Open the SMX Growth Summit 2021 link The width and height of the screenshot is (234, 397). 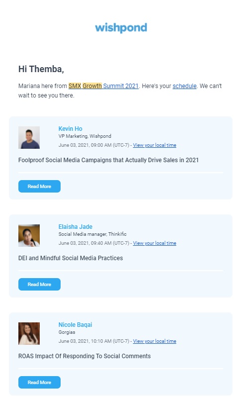click(103, 86)
